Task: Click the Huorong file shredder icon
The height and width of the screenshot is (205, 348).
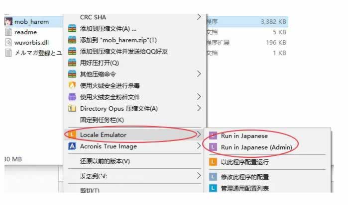Action: [x=73, y=97]
